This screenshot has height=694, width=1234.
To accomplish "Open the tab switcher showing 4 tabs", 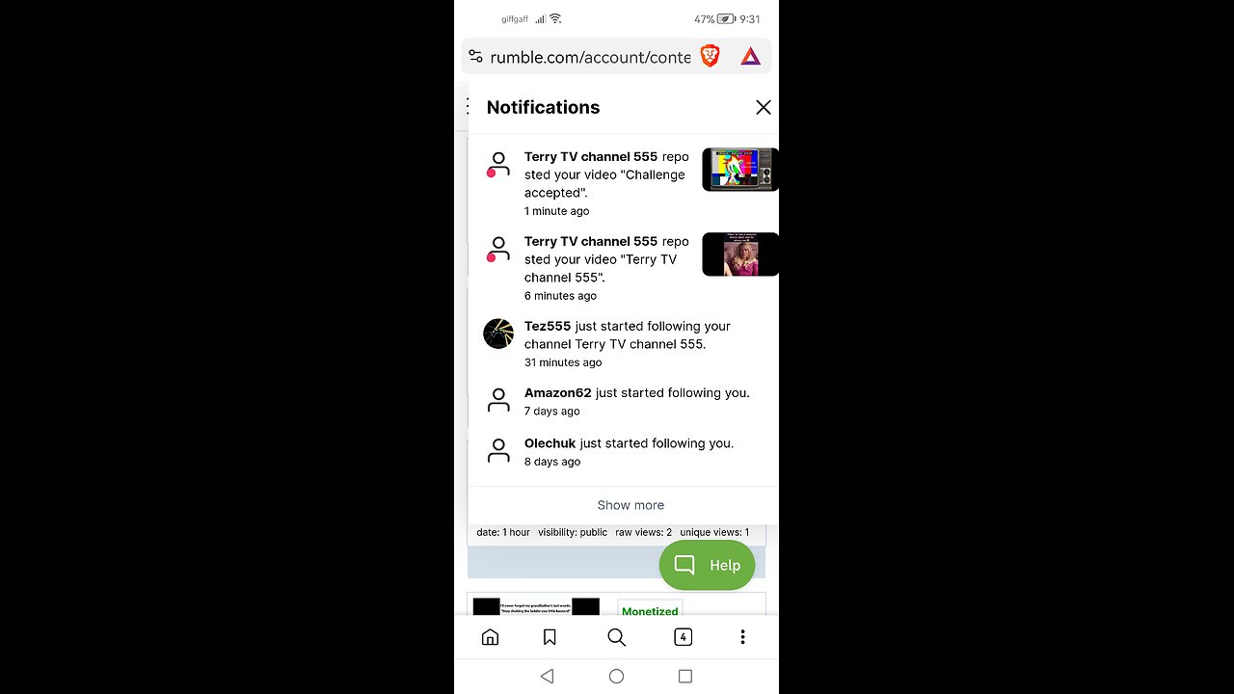I will click(683, 637).
